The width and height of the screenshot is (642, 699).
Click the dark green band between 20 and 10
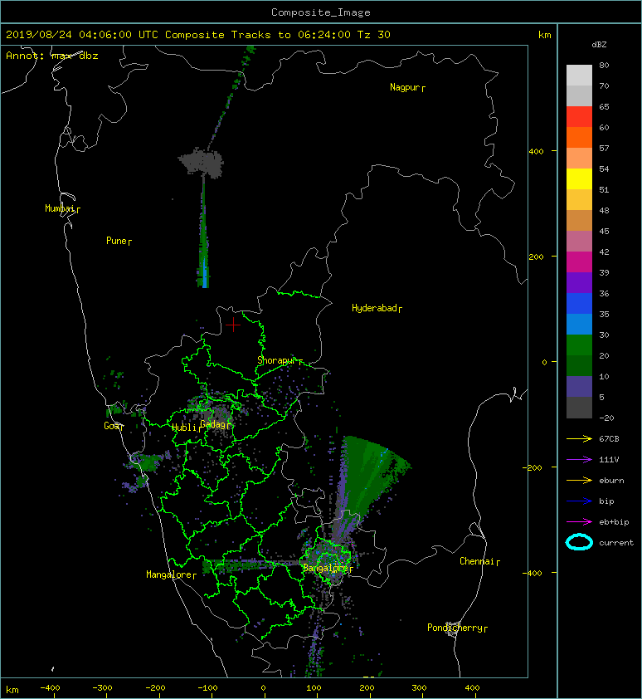579,366
